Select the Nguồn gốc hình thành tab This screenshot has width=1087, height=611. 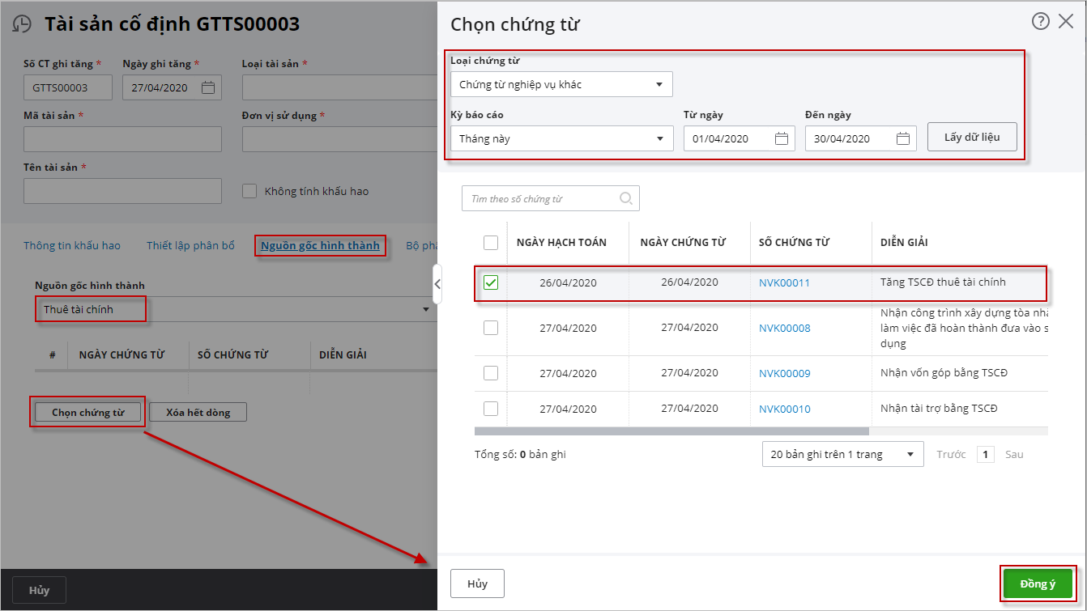pos(320,245)
